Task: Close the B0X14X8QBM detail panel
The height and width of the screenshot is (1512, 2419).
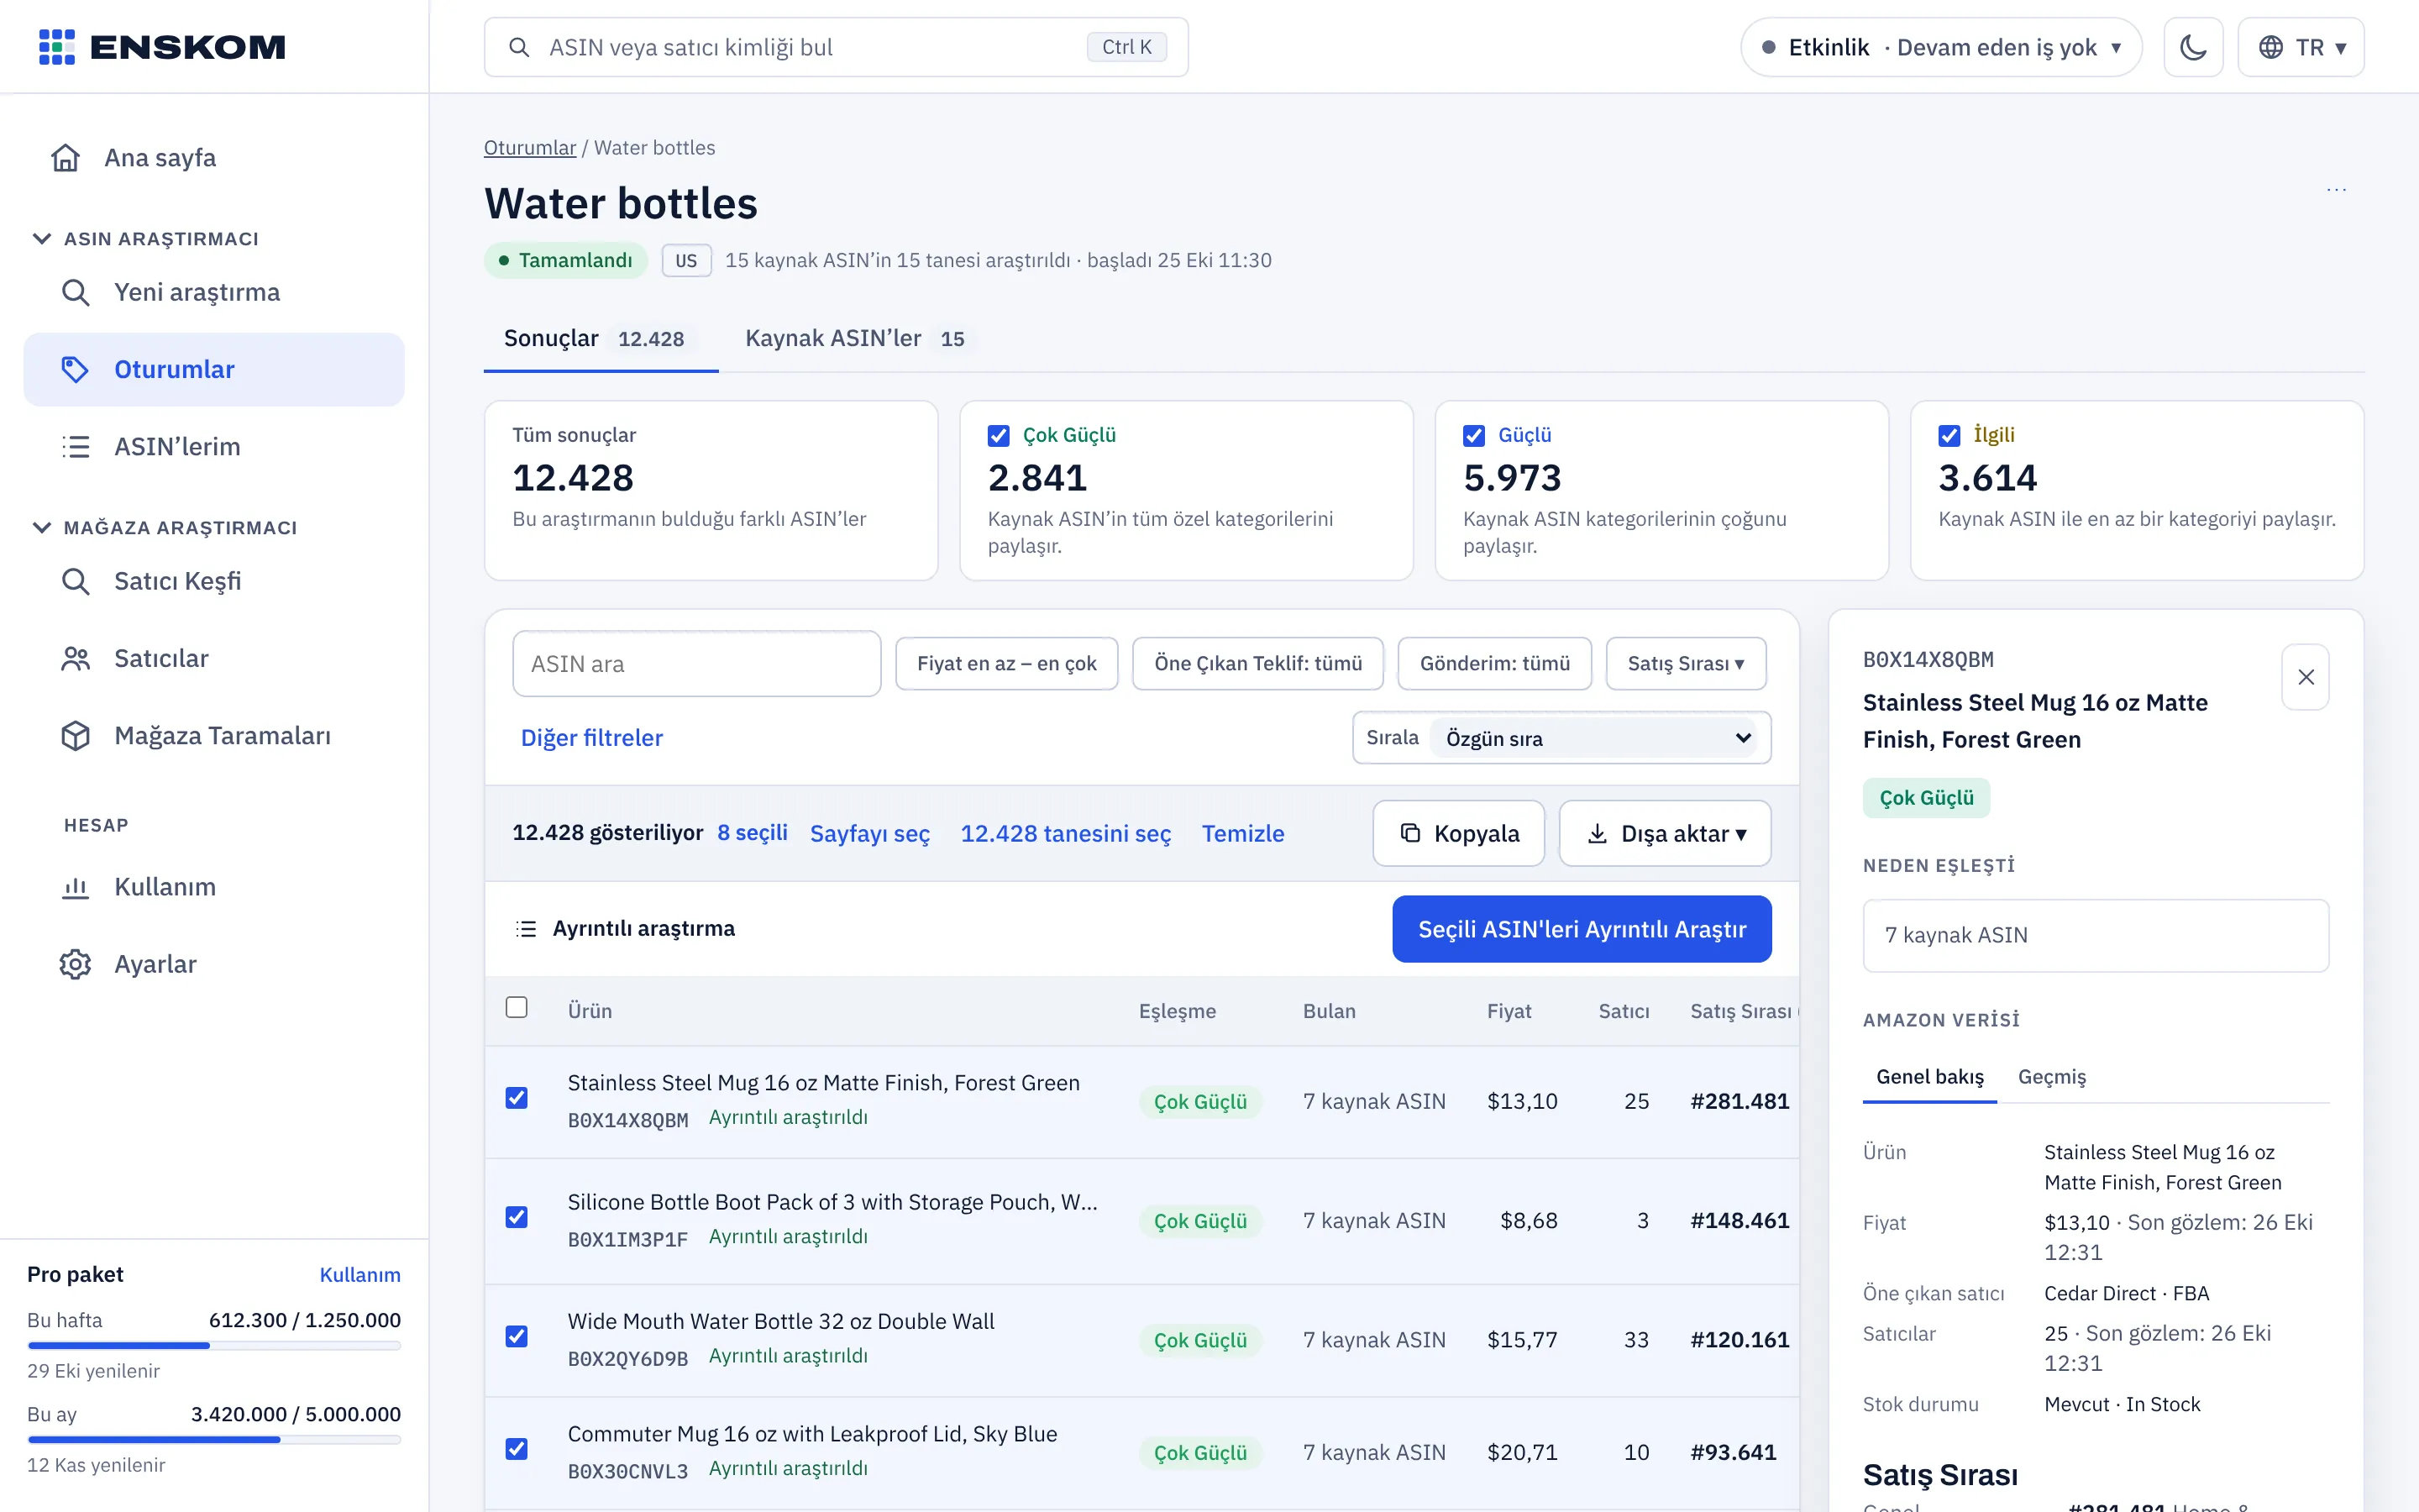Action: coord(2306,677)
